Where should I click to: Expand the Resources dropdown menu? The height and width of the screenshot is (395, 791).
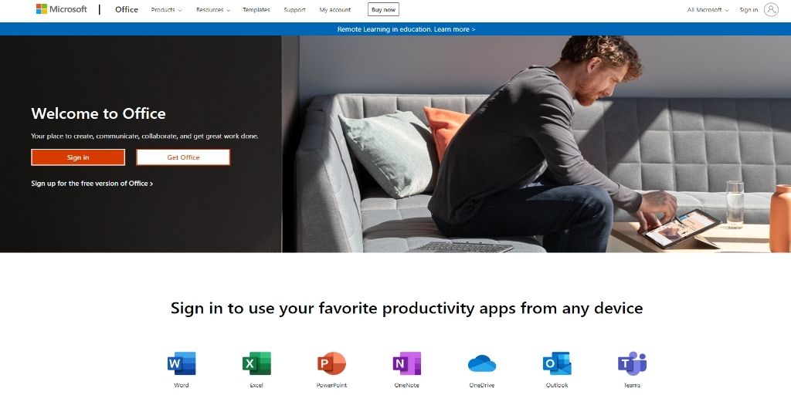coord(213,9)
